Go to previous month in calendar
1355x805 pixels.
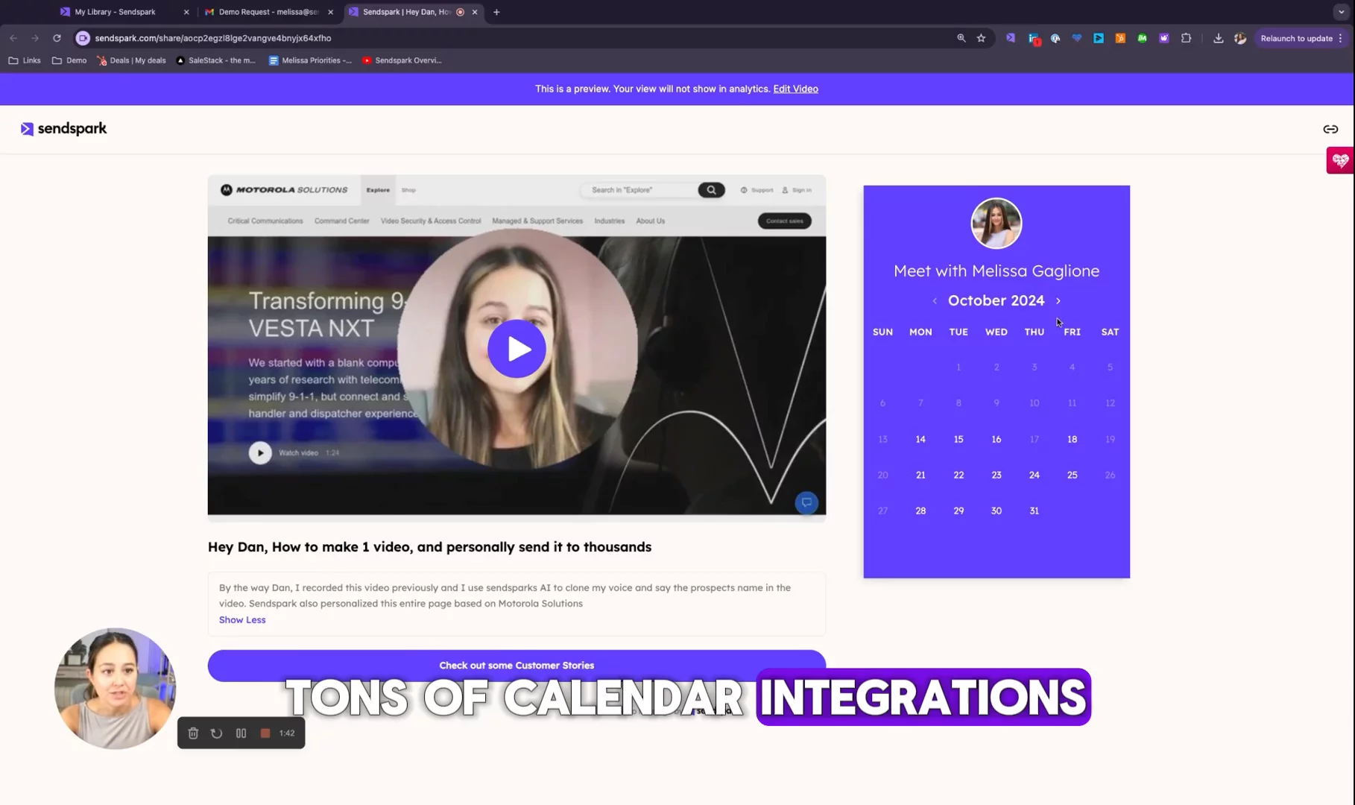(x=935, y=301)
